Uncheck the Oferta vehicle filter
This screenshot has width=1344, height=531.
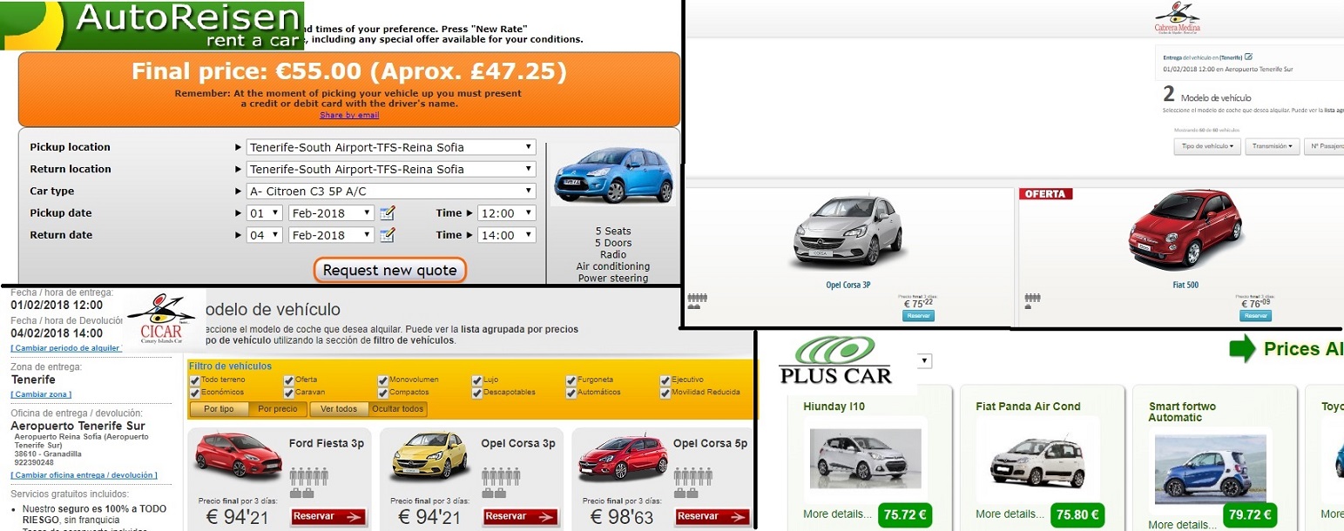point(289,380)
